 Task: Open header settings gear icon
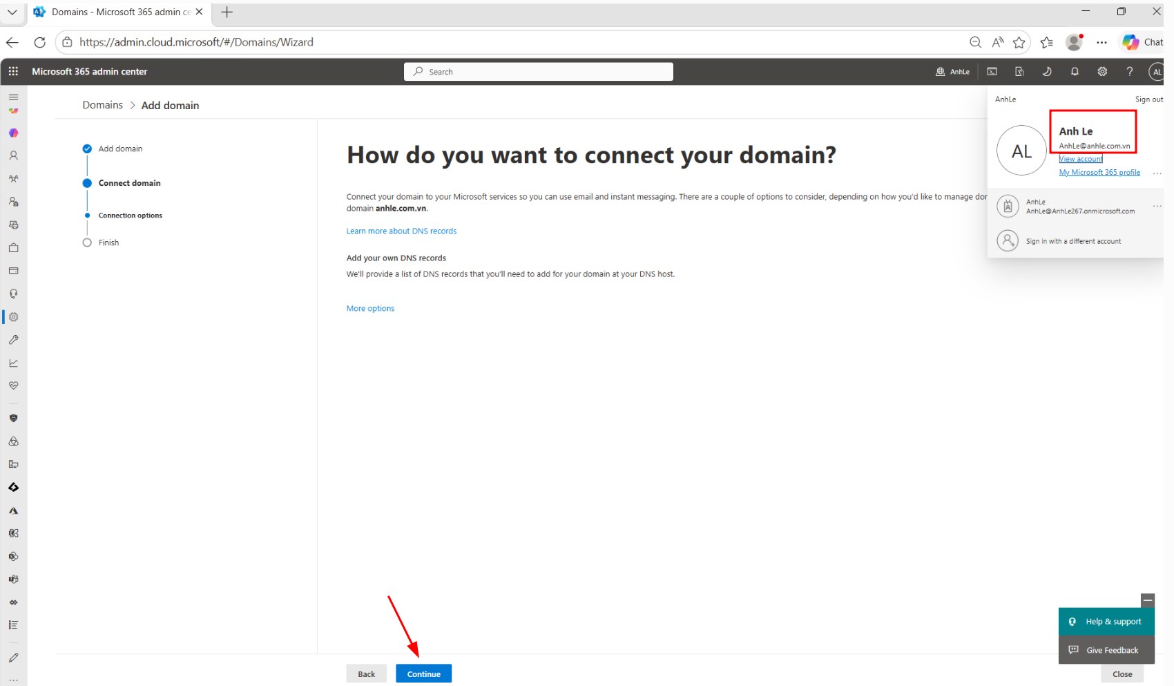pos(1102,72)
